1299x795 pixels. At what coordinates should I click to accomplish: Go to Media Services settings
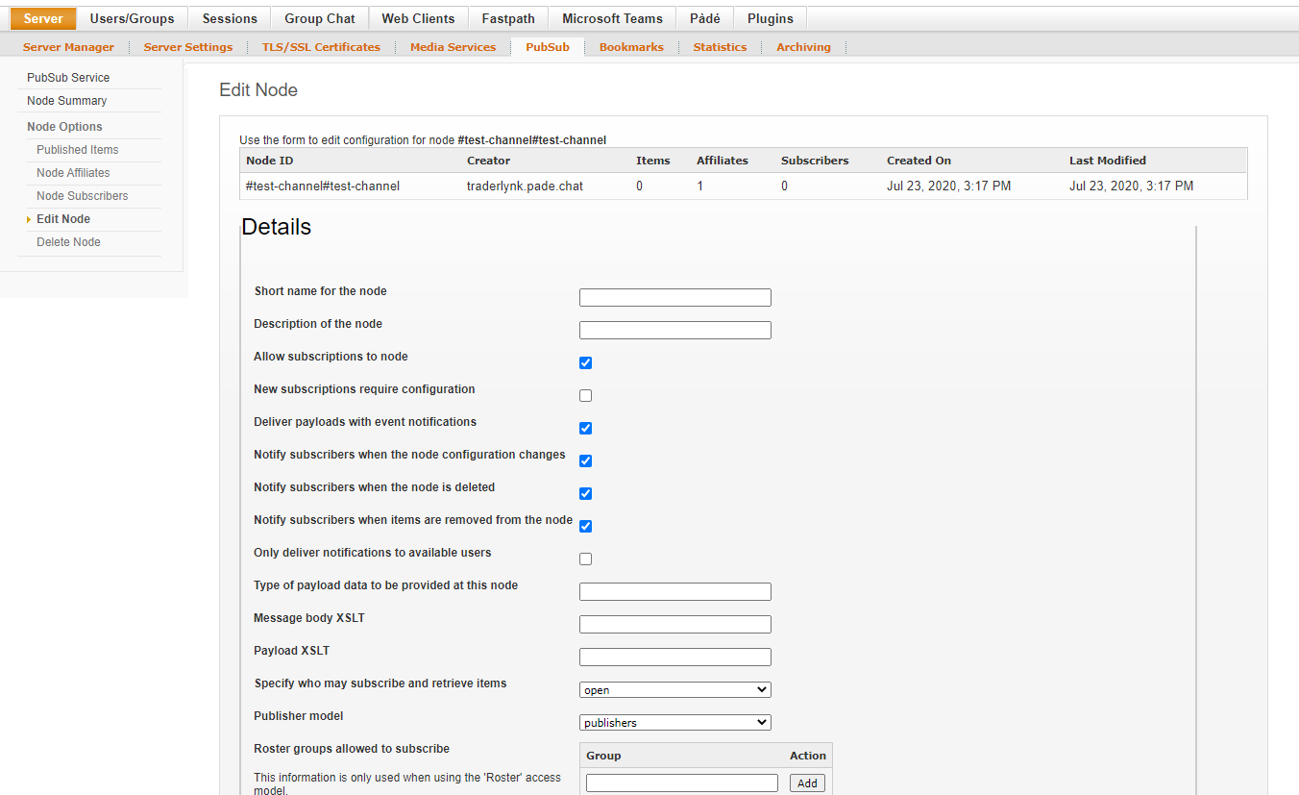click(x=453, y=46)
